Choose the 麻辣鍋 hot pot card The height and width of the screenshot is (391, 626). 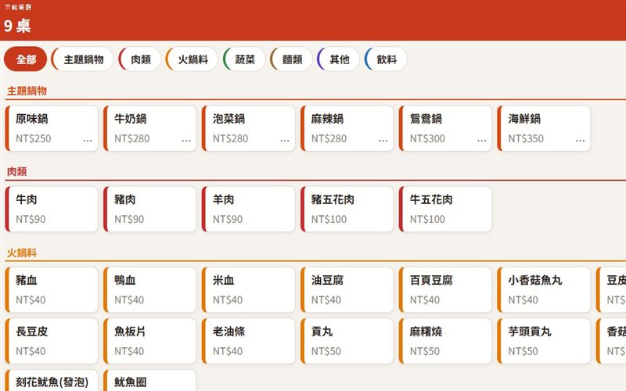pyautogui.click(x=347, y=128)
